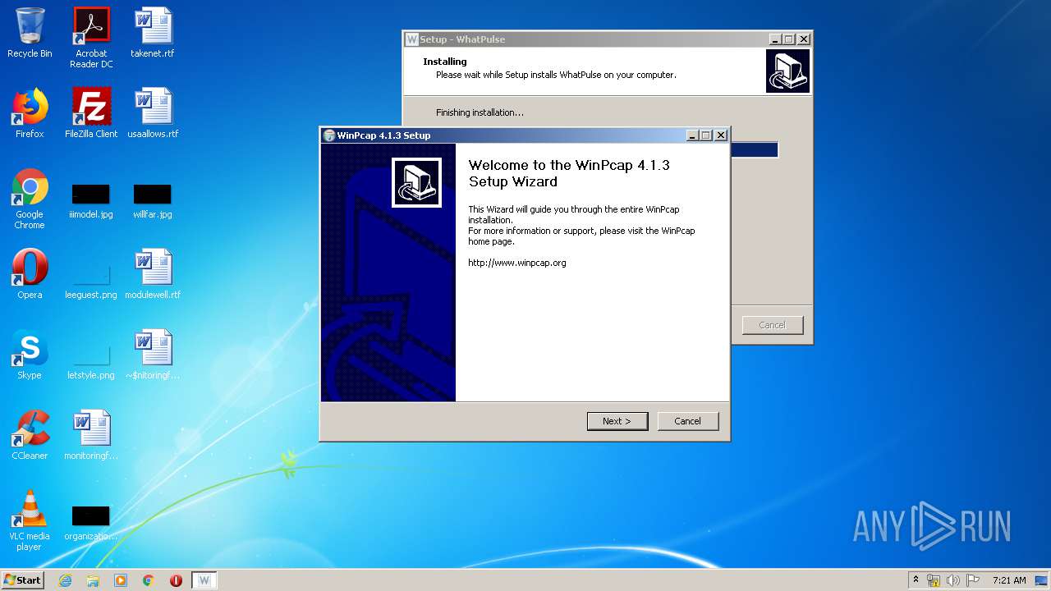Open Windows Media Player taskbar icon

(121, 580)
